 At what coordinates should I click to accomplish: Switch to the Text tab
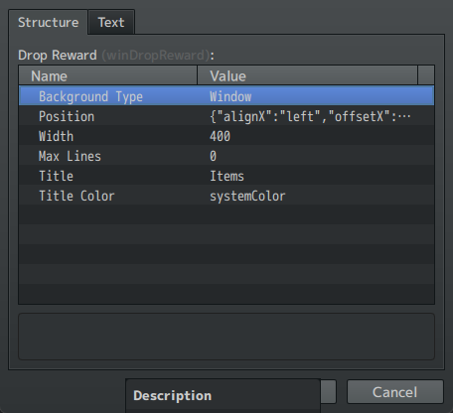click(111, 22)
